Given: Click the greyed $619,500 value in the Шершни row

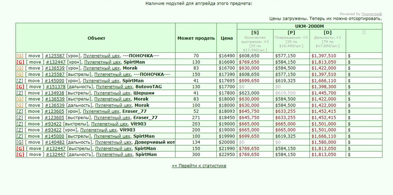Looking at the screenshot, I should (x=286, y=93).
